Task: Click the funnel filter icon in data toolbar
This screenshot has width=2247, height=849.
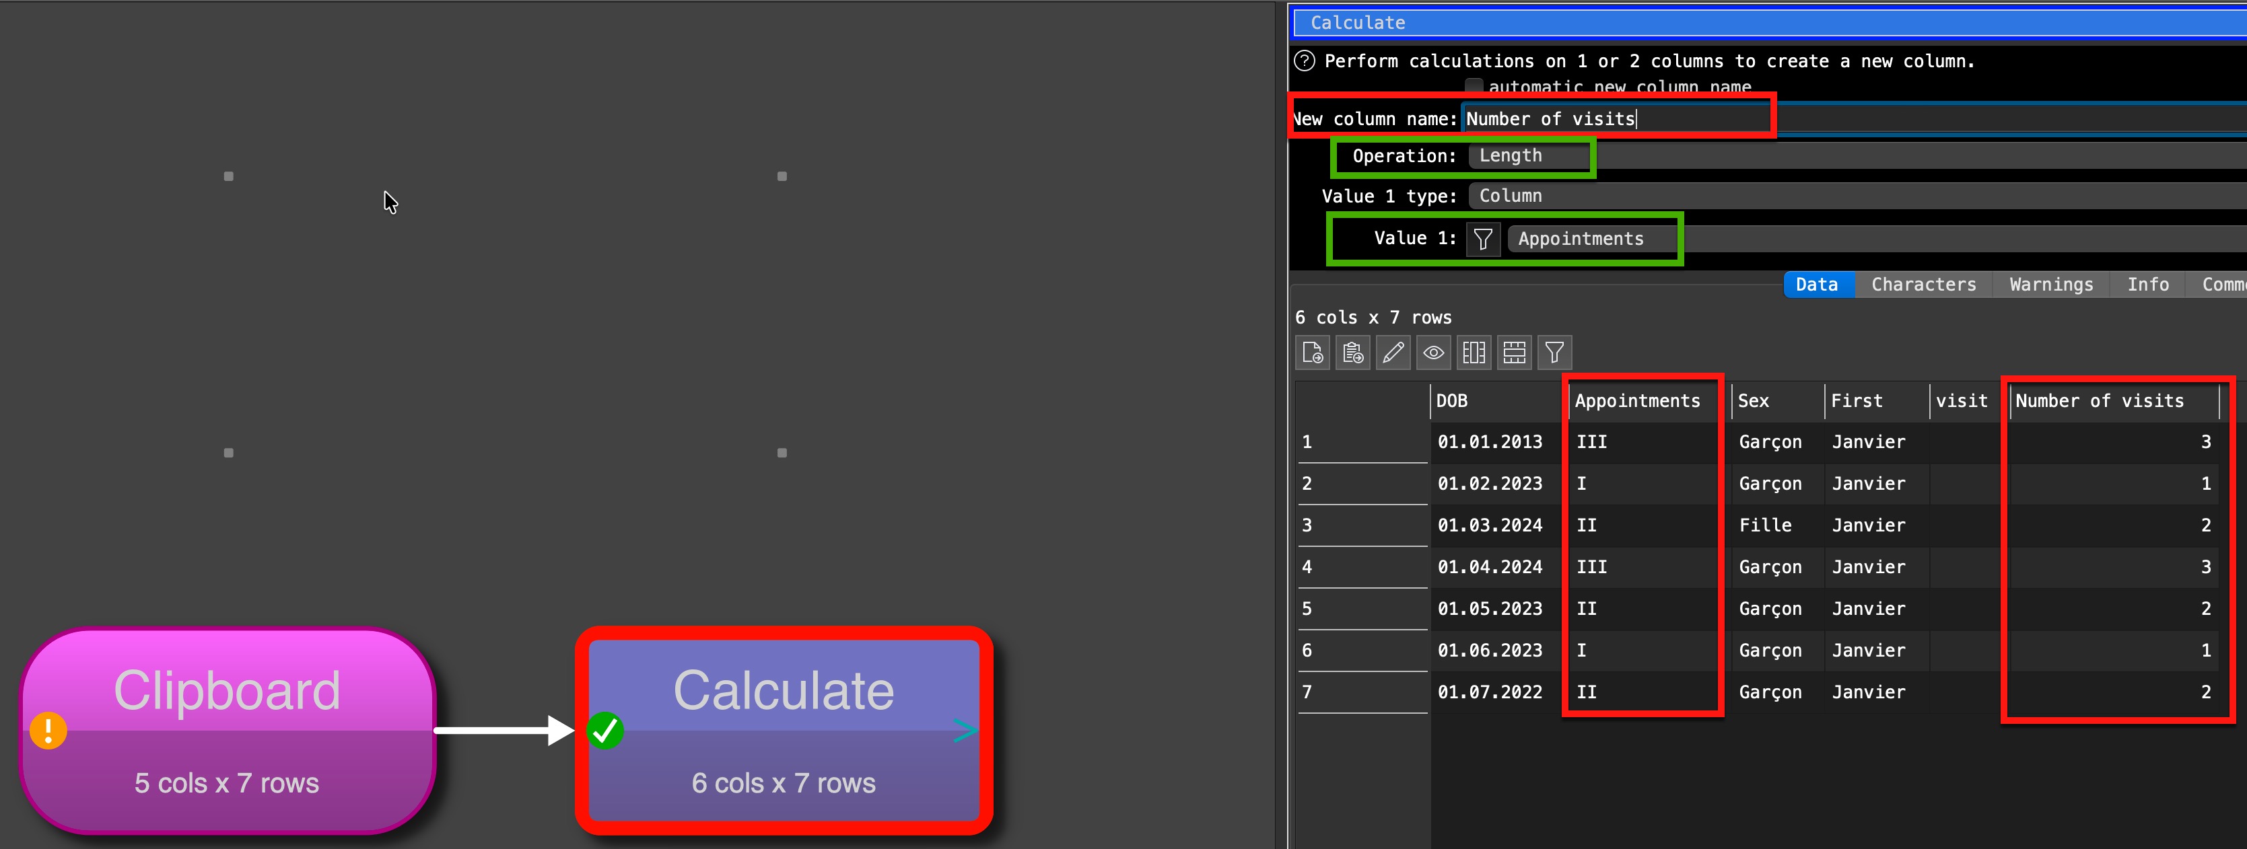Action: [x=1554, y=353]
